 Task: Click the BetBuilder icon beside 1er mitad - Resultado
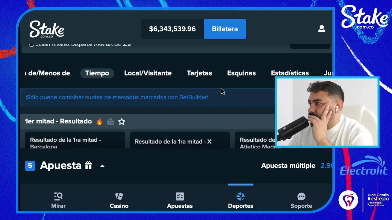[x=111, y=122]
